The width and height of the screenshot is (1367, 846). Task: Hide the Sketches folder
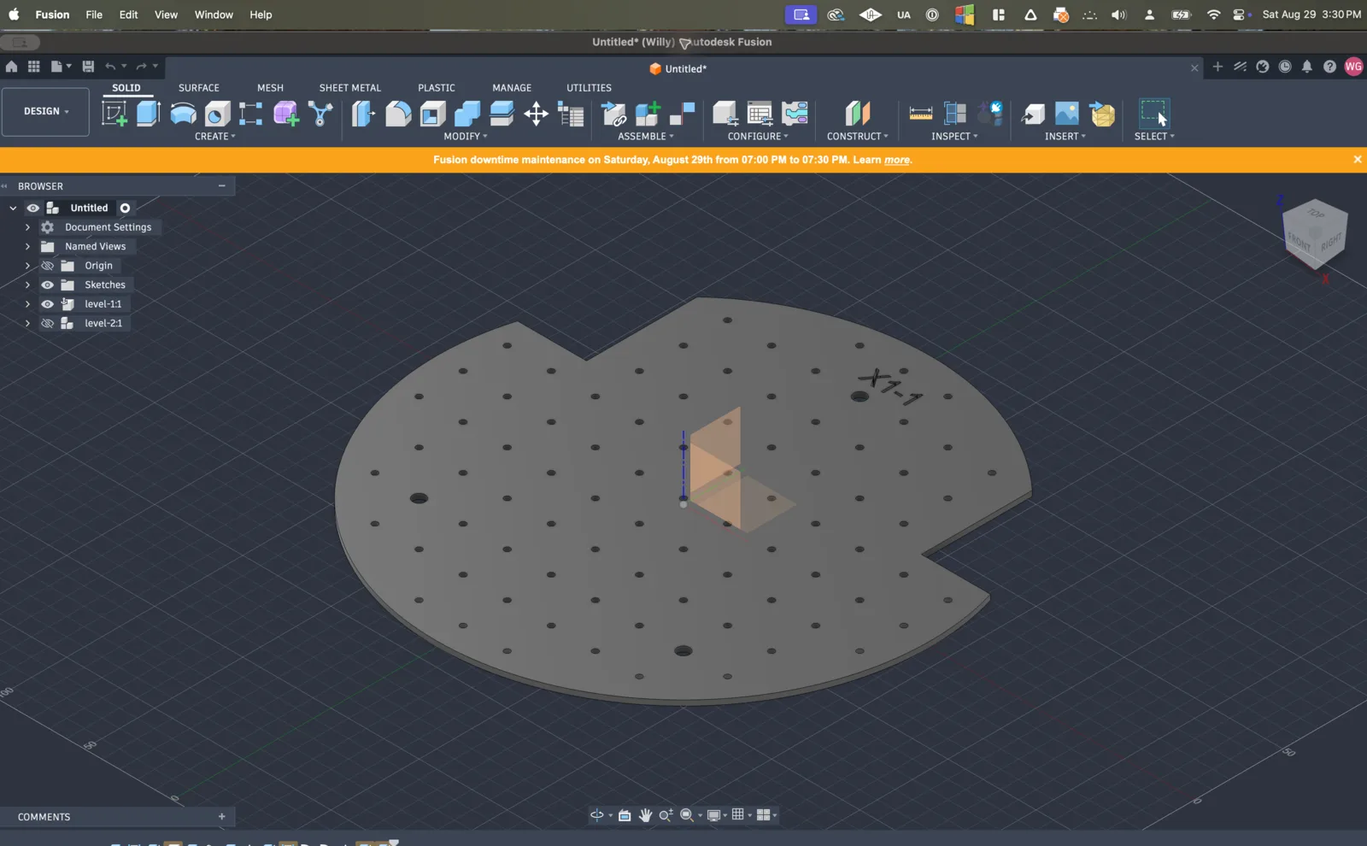click(48, 285)
